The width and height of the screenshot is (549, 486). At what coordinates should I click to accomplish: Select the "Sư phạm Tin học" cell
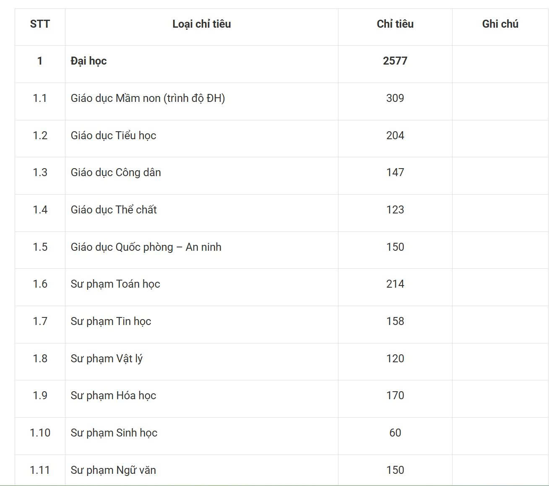111,321
